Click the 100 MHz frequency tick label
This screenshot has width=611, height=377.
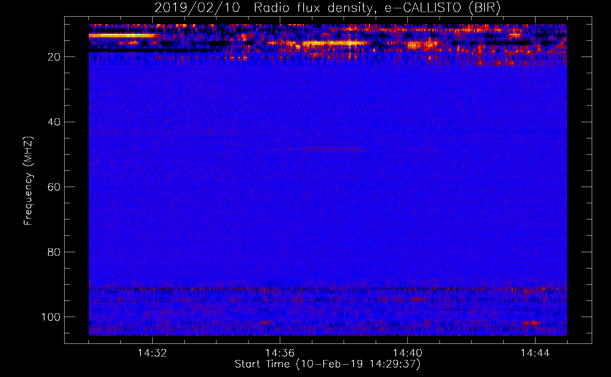(x=51, y=317)
